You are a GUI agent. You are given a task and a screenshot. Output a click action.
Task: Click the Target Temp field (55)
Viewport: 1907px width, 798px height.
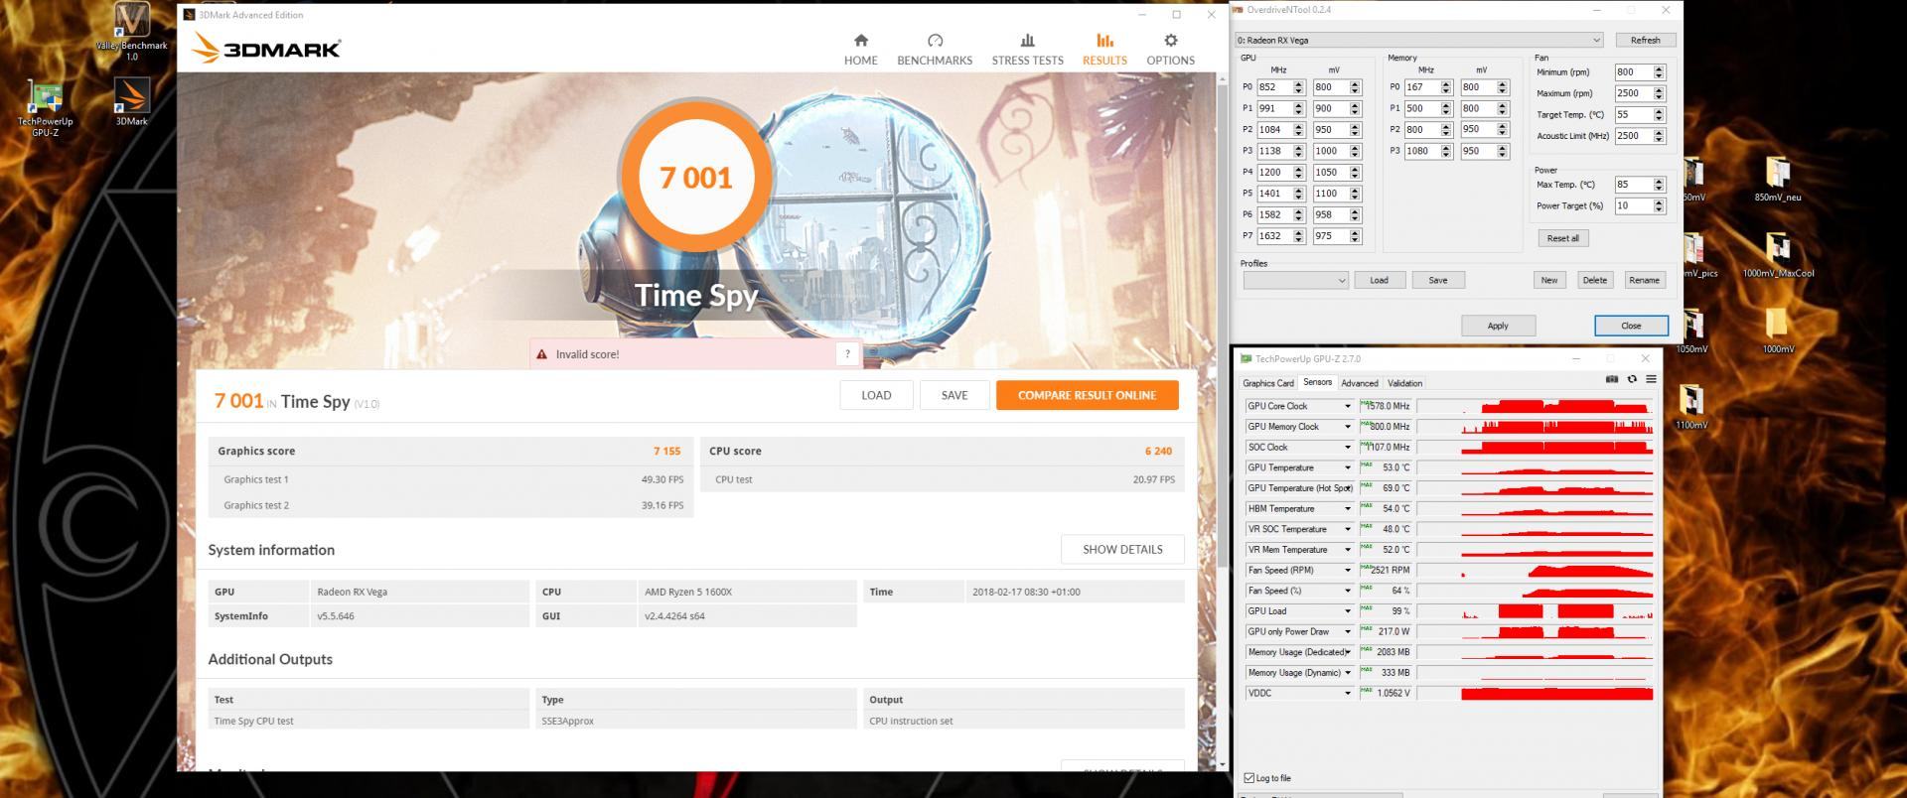[x=1633, y=115]
